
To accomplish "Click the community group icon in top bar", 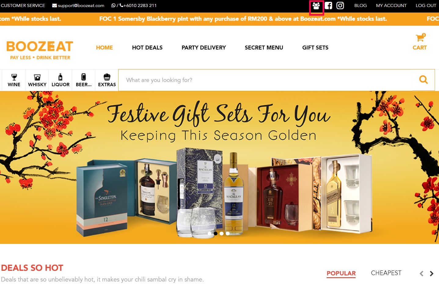I will 316,6.
